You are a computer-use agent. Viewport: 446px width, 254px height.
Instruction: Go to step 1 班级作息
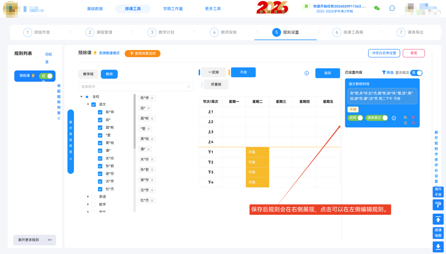pos(37,32)
